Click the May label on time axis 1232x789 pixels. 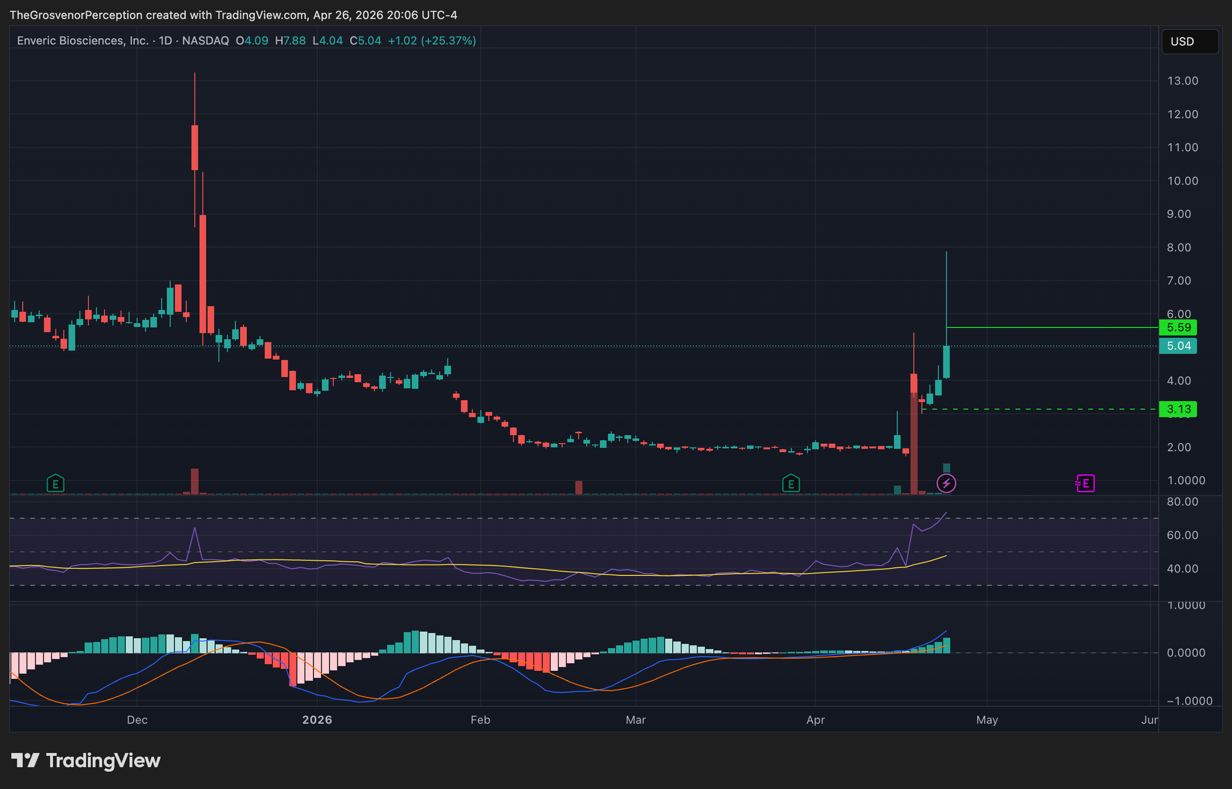[987, 720]
